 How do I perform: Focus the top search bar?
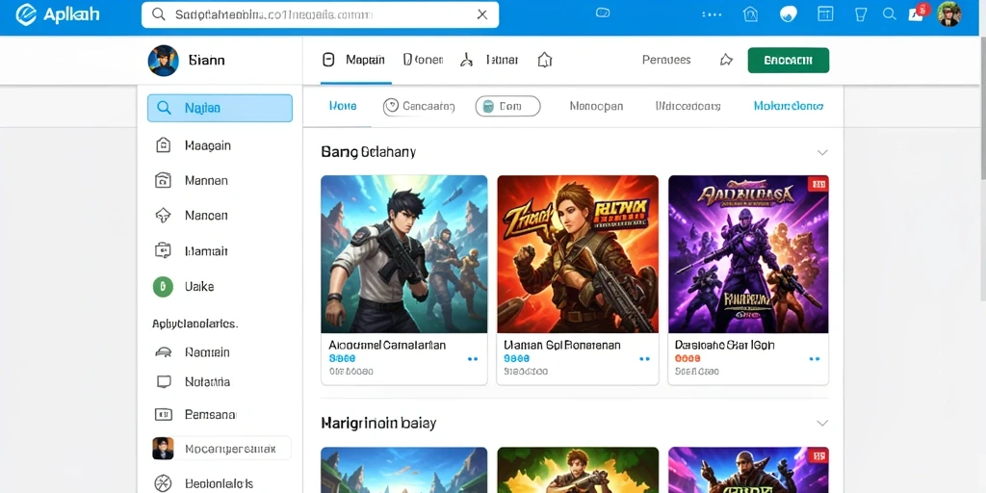pos(320,14)
